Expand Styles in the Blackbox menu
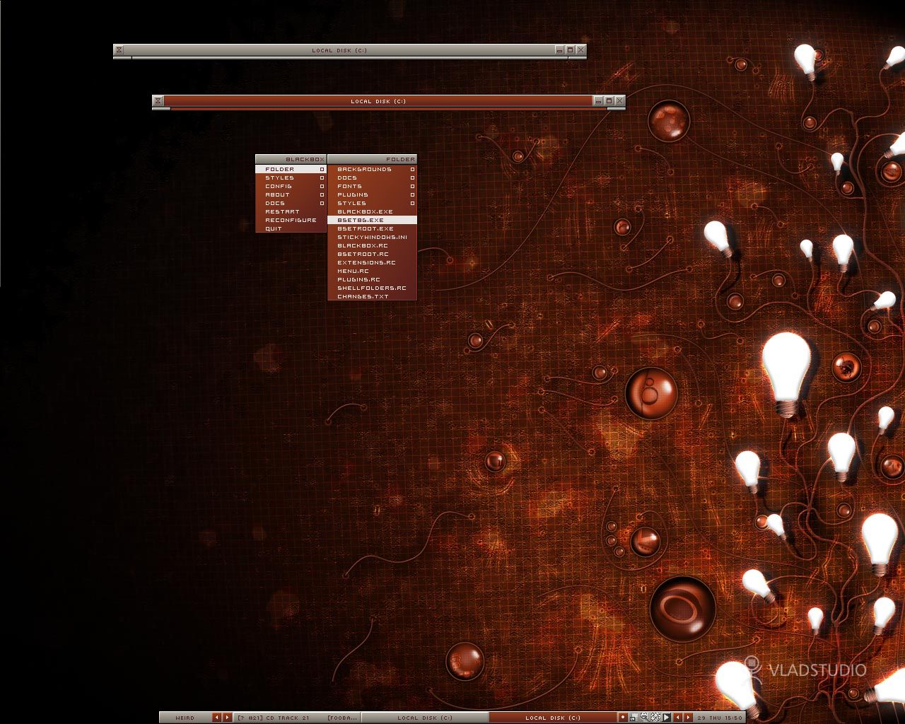The height and width of the screenshot is (724, 905). tap(291, 177)
